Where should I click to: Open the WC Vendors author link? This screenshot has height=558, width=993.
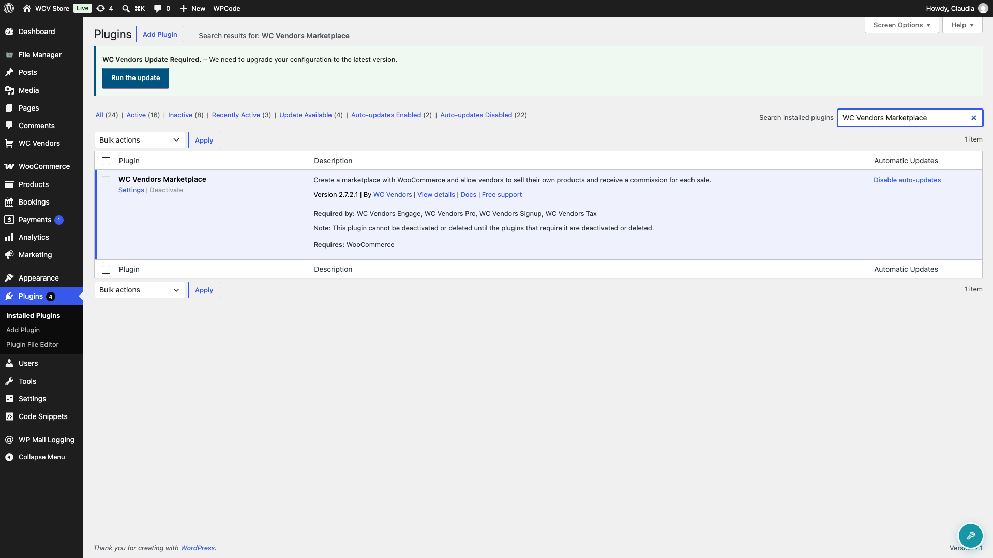point(393,194)
